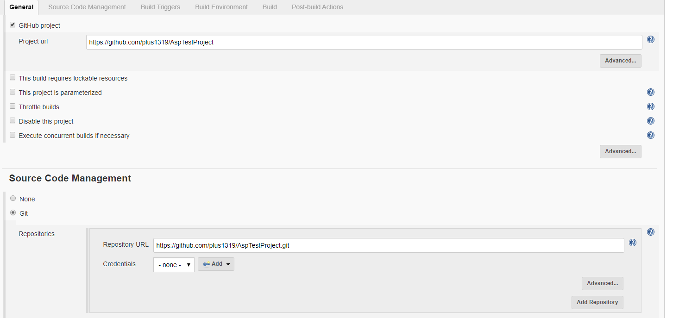Image resolution: width=679 pixels, height=318 pixels.
Task: Enable Throttle builds checkbox
Action: (13, 106)
